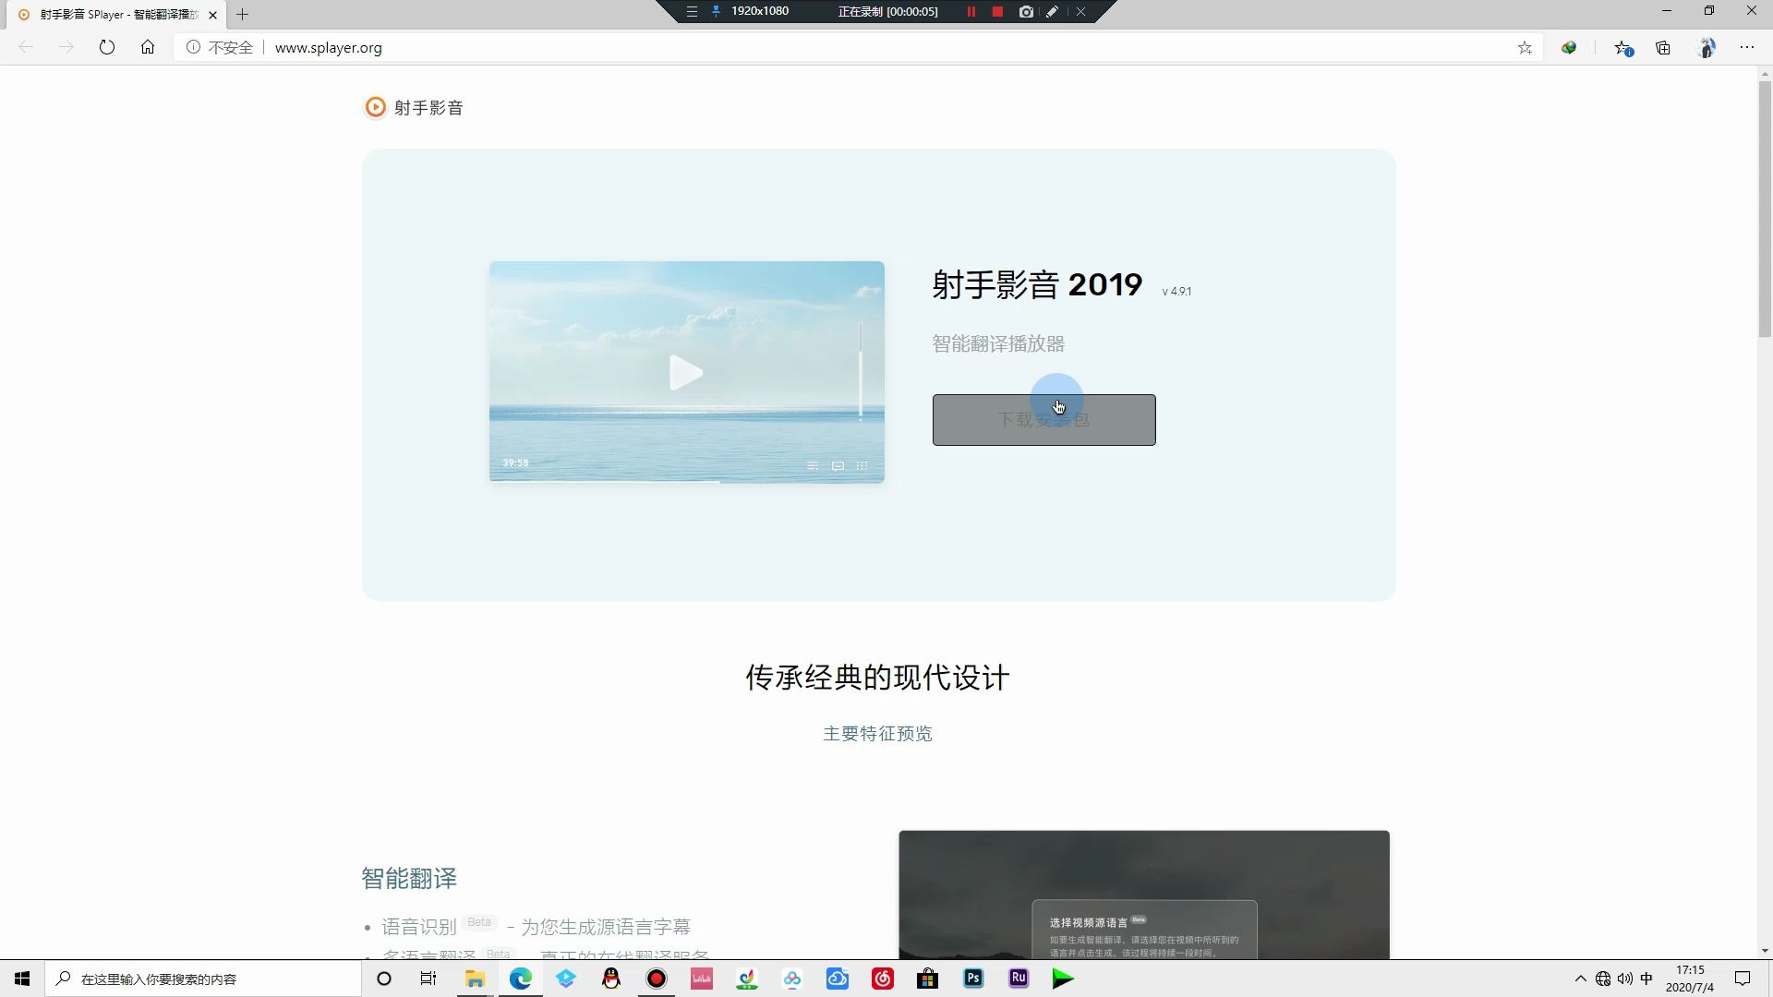Open the browser profile avatar

[x=1707, y=47]
